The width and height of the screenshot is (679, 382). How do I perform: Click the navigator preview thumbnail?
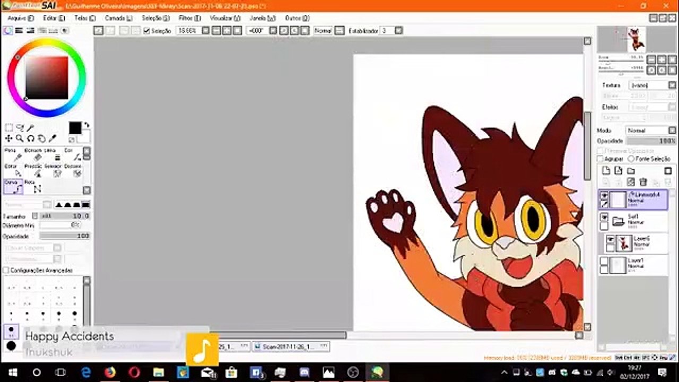[636, 39]
